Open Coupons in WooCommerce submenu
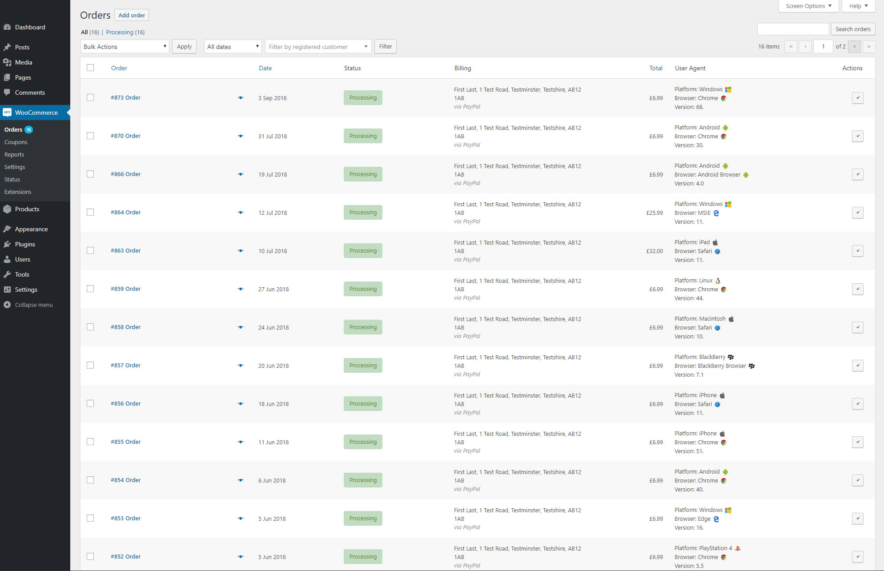884x571 pixels. [x=16, y=142]
